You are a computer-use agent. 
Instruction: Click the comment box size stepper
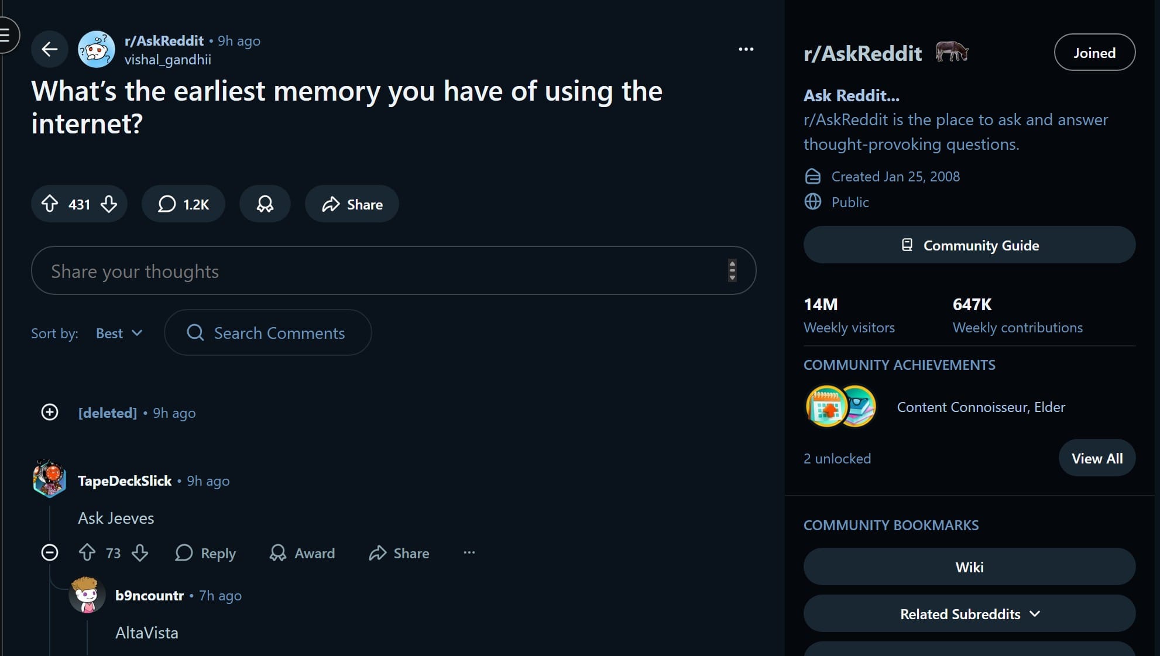click(x=732, y=270)
